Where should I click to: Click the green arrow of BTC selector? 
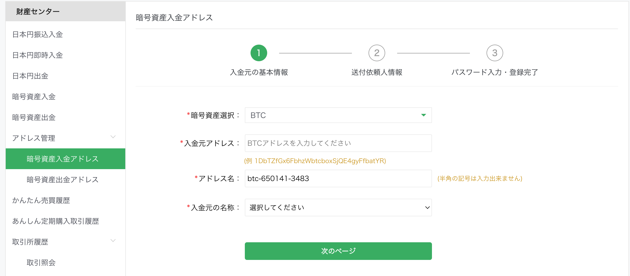pos(424,115)
